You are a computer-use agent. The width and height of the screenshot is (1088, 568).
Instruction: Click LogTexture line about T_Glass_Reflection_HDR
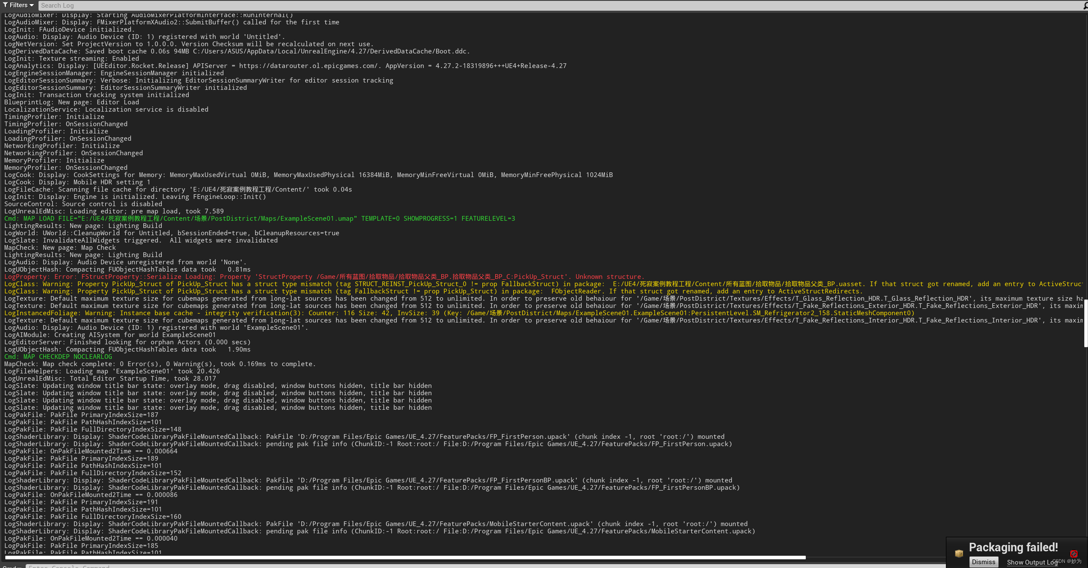[544, 299]
